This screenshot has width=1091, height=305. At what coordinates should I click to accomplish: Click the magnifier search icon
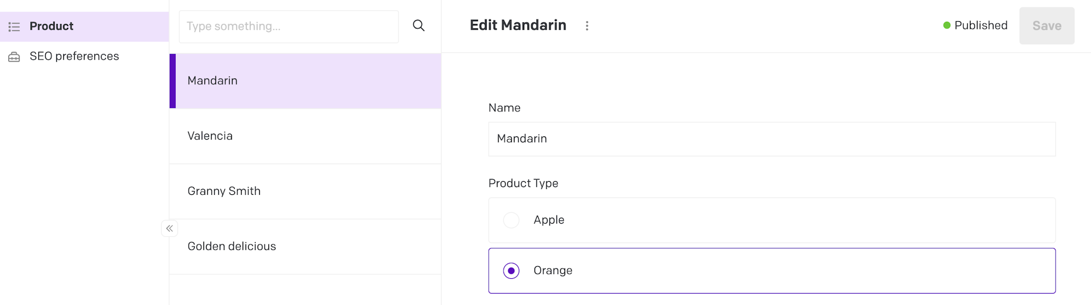point(418,26)
